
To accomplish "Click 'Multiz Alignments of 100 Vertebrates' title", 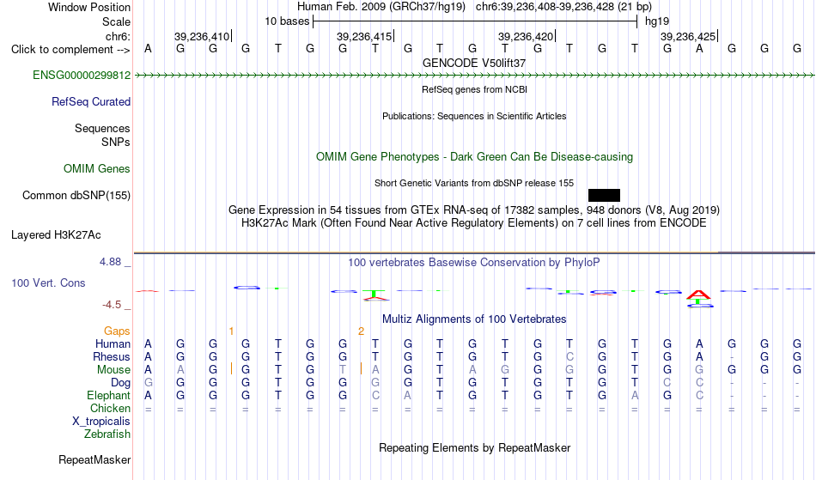I will 474,319.
